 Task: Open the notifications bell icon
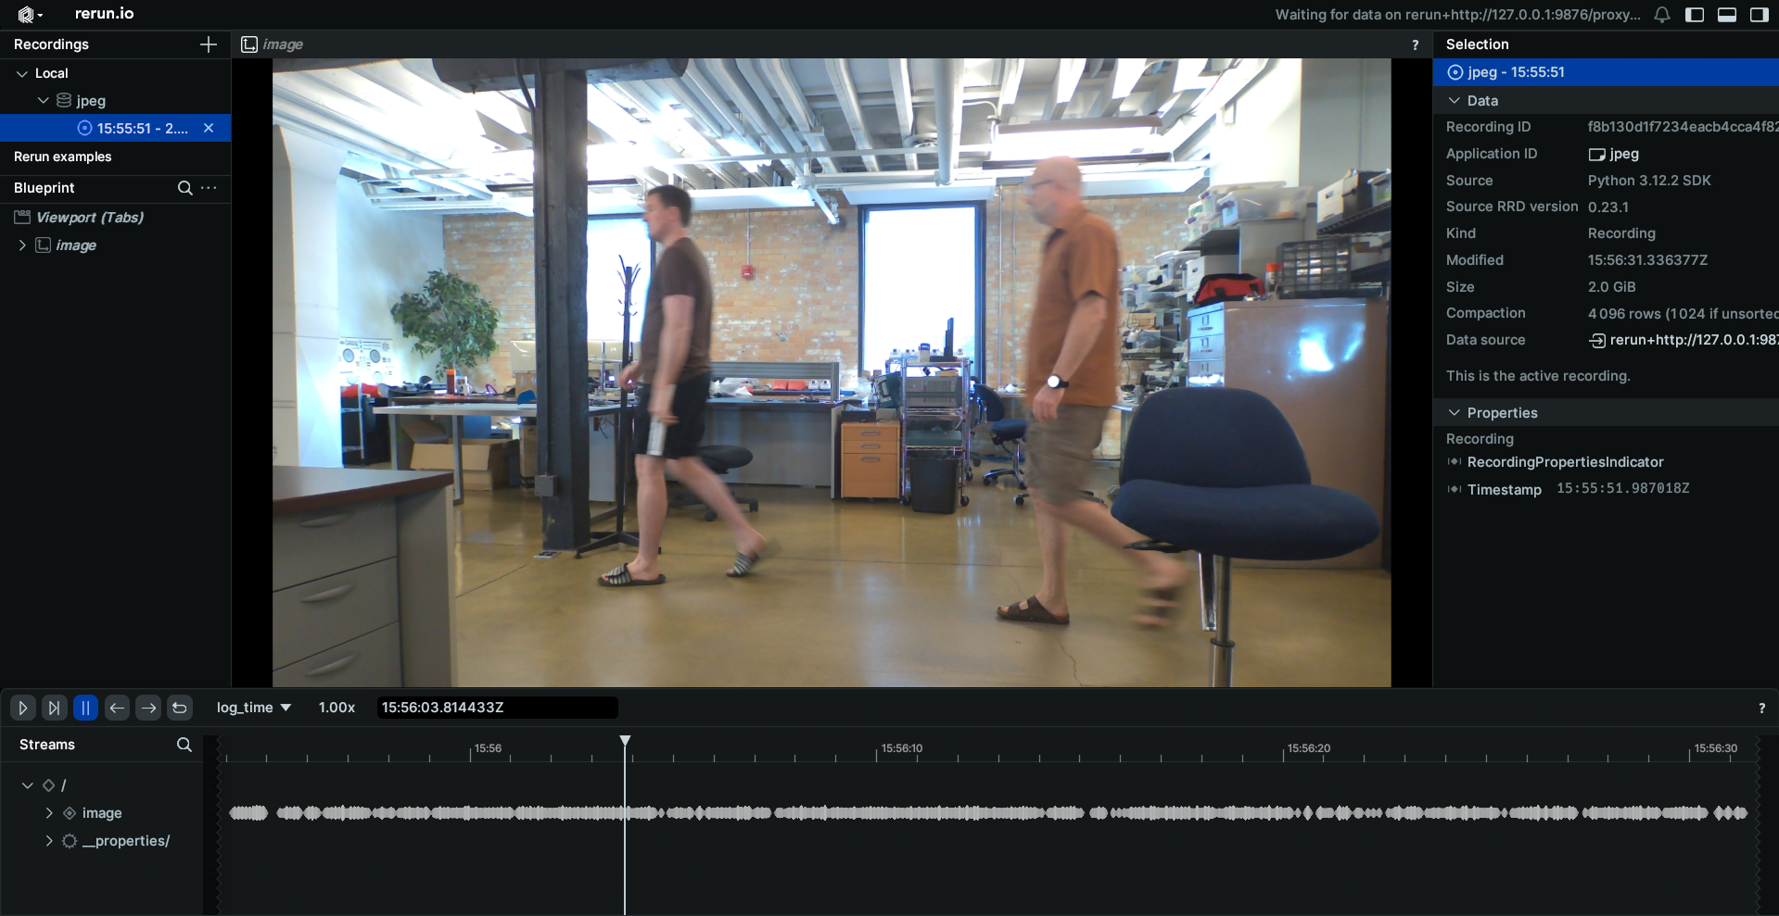pos(1662,15)
